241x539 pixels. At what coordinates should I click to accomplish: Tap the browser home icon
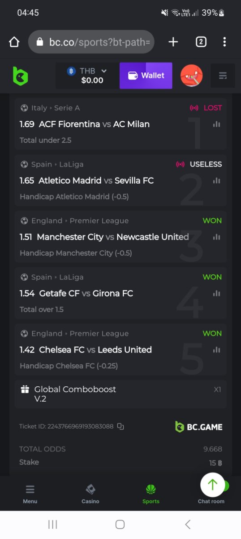14,42
